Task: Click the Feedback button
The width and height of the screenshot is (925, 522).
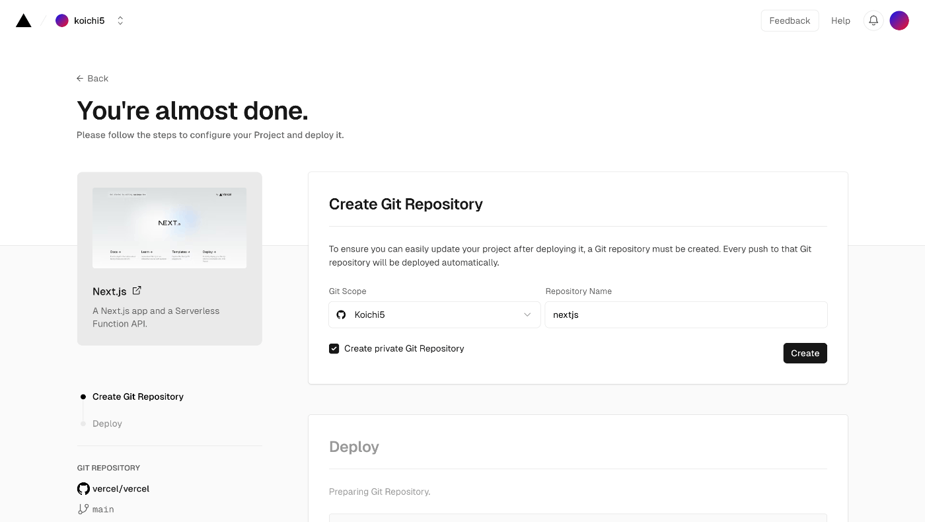Action: 790,20
